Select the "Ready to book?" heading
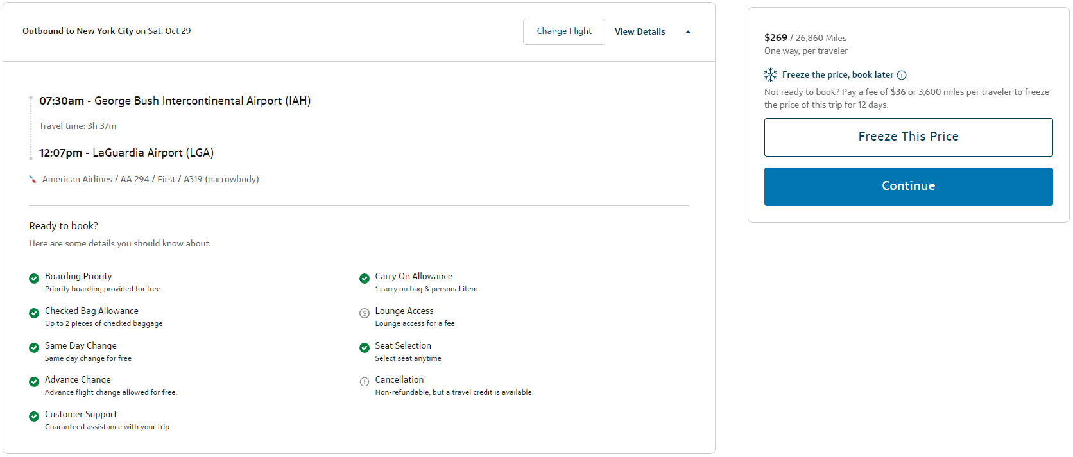This screenshot has width=1073, height=457. click(x=64, y=226)
